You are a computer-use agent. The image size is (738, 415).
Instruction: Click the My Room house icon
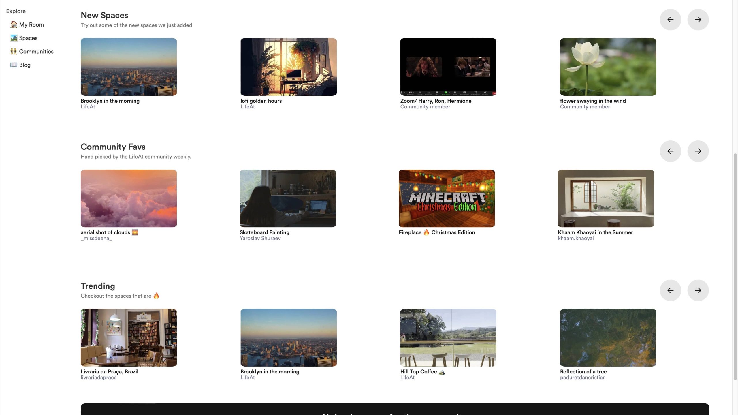[x=14, y=25]
